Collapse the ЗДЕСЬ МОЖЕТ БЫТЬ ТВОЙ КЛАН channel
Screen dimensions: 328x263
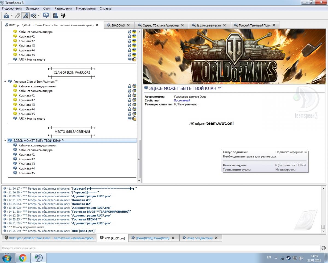click(5, 141)
